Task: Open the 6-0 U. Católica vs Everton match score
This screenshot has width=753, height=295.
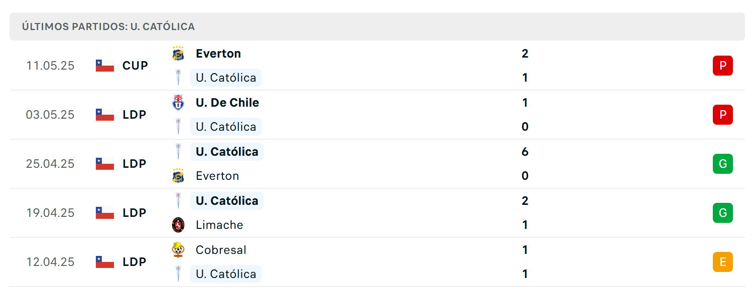Action: pyautogui.click(x=525, y=164)
